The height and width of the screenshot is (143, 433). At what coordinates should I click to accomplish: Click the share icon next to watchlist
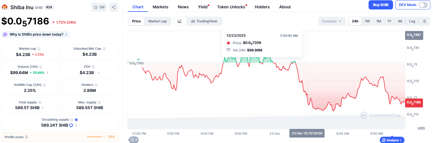coord(114,7)
